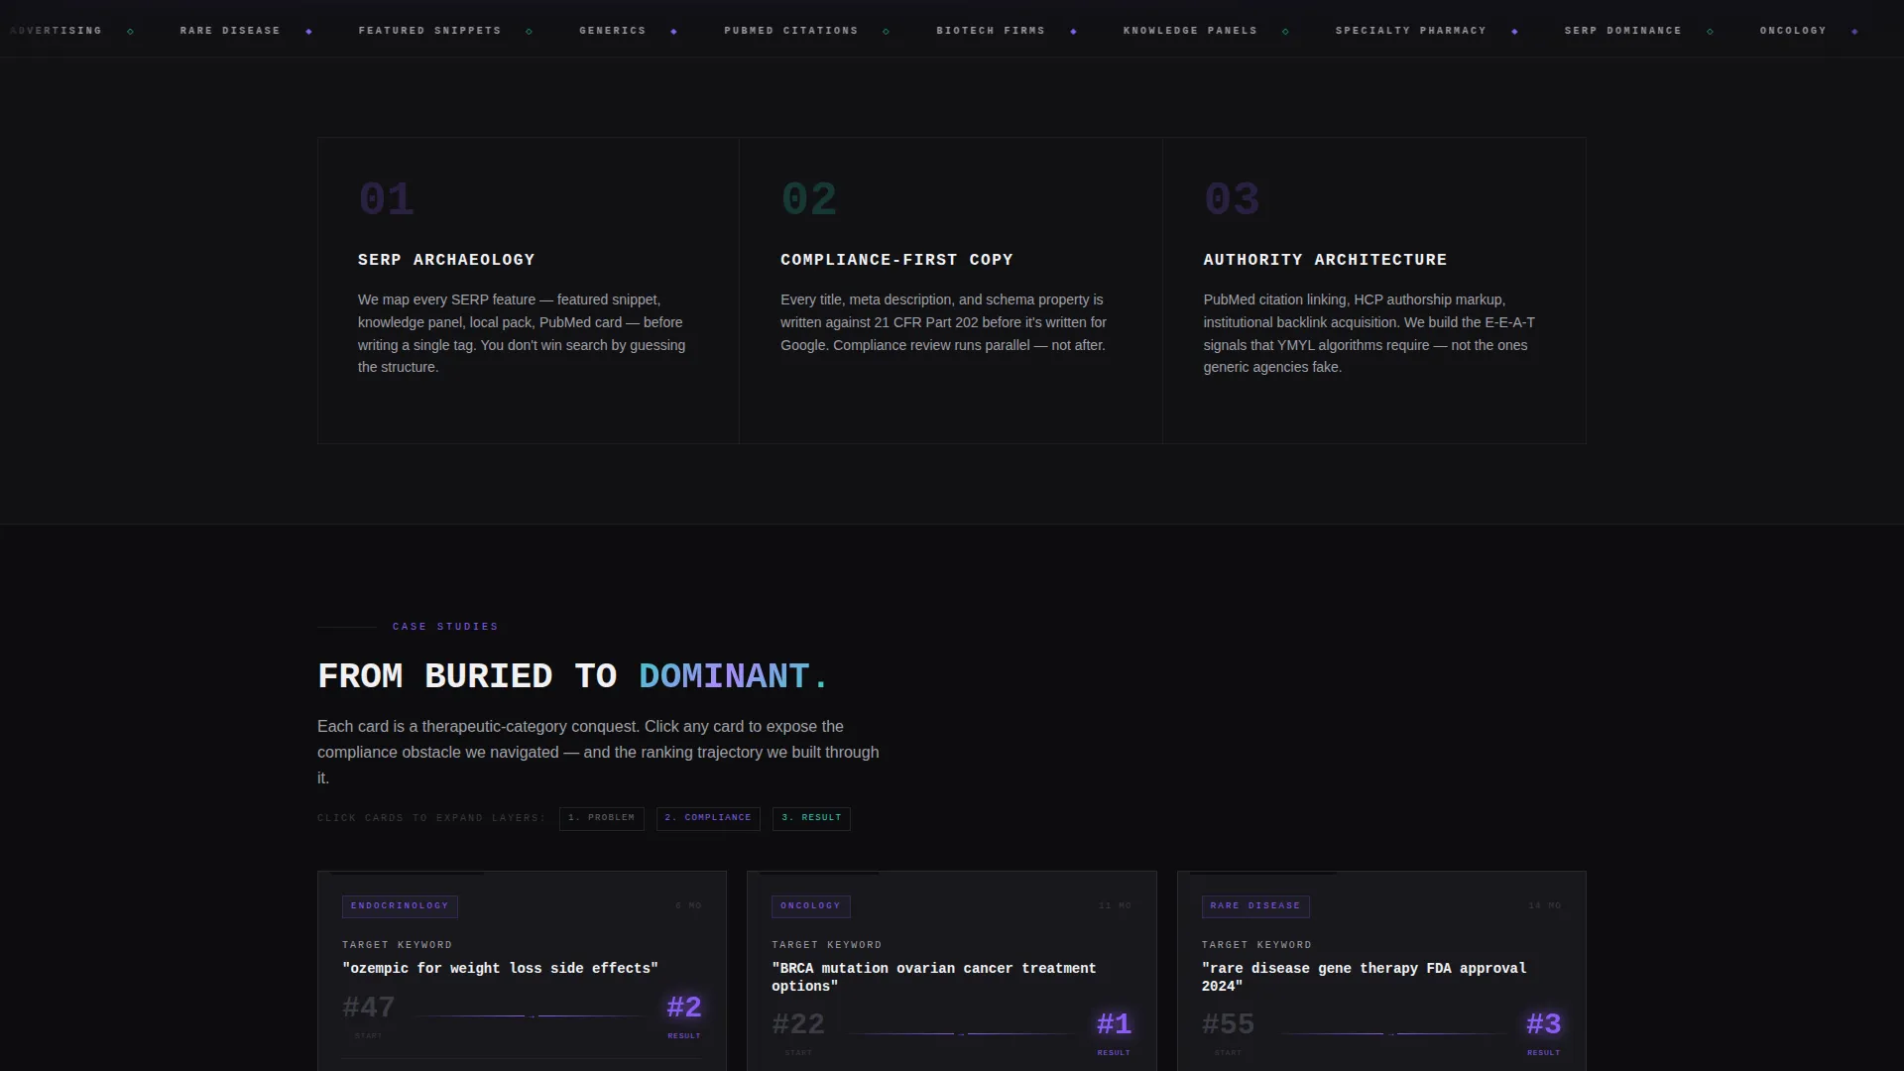Expand the BRCA mutation ovarian cancer card
1904x1071 pixels.
coord(951,972)
